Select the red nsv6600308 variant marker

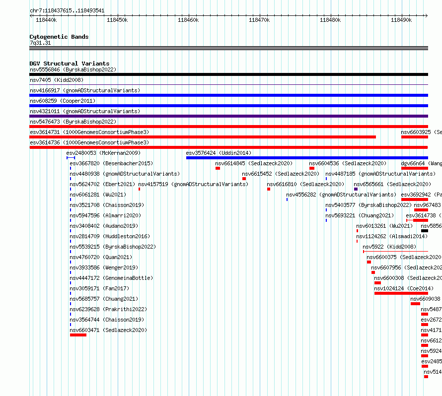click(x=378, y=283)
